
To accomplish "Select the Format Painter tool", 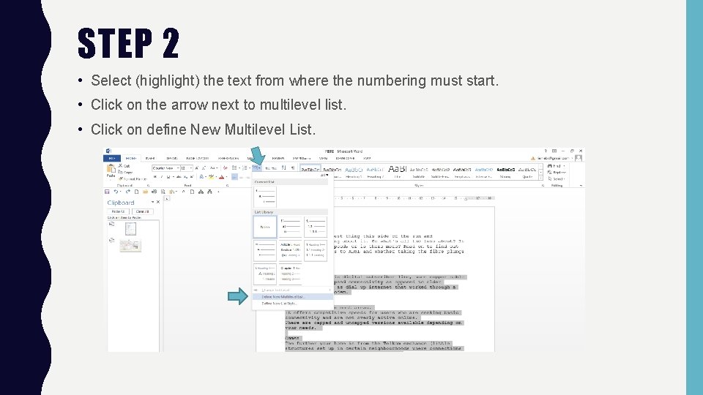I will (133, 179).
